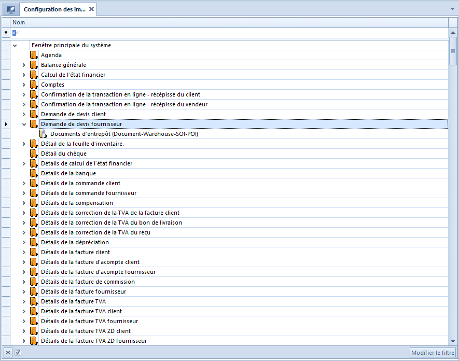
Task: Click folder icon of correction TVA facture client
Action: [x=34, y=213]
